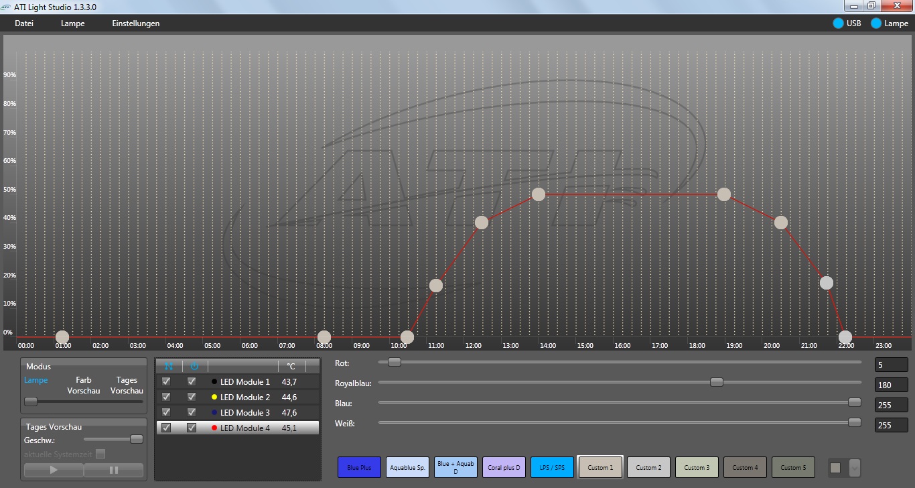Click the red dot of LED Module 4

pos(214,428)
